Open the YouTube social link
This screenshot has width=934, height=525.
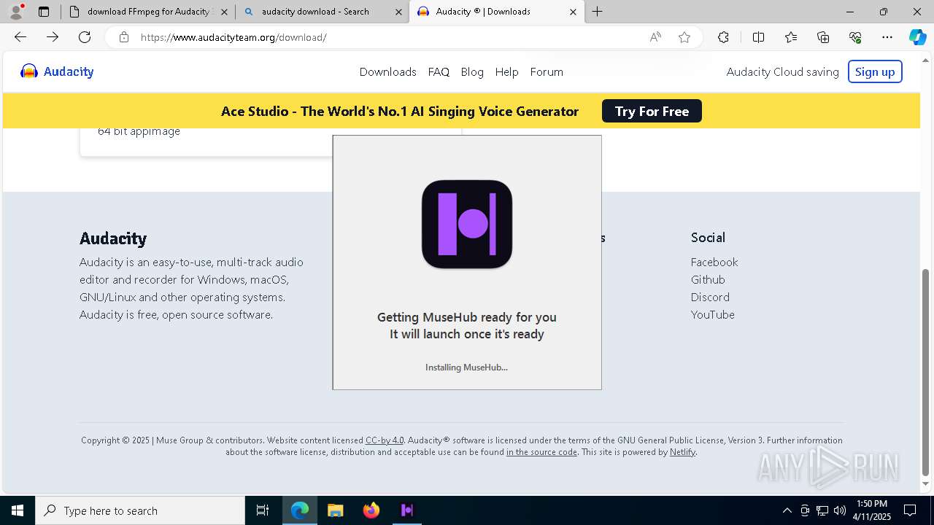point(713,314)
